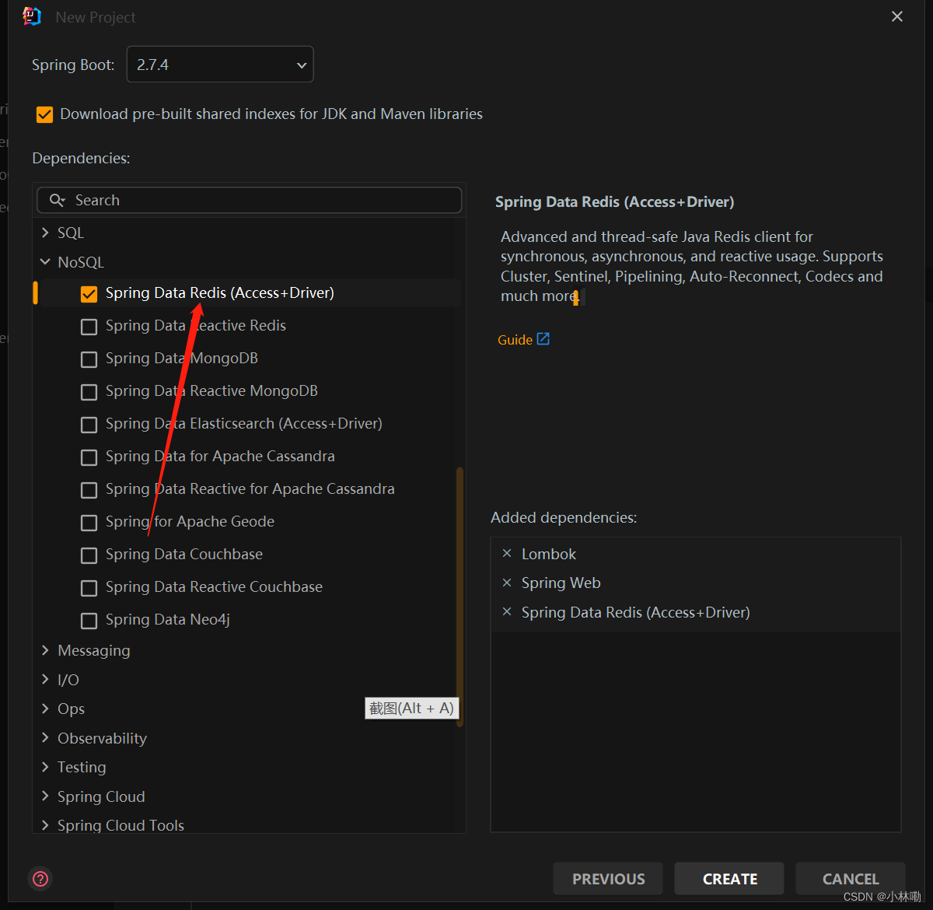
Task: Click the search magnifier icon in dependencies
Action: point(57,201)
